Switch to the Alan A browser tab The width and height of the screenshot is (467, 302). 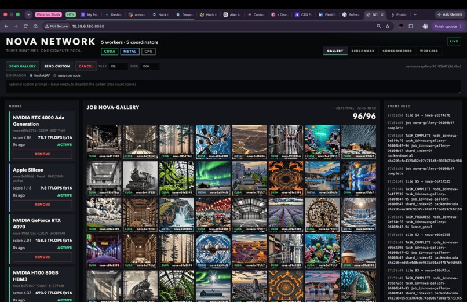(x=232, y=14)
